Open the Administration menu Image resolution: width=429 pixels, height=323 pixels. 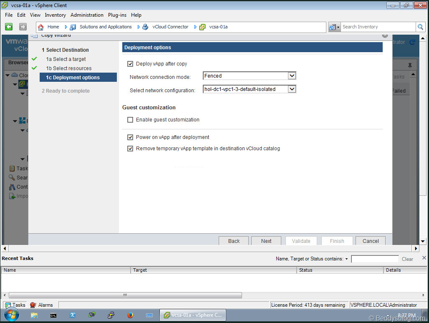click(87, 15)
